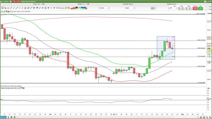Click the yellow current price label
The width and height of the screenshot is (212, 119).
pyautogui.click(x=209, y=49)
